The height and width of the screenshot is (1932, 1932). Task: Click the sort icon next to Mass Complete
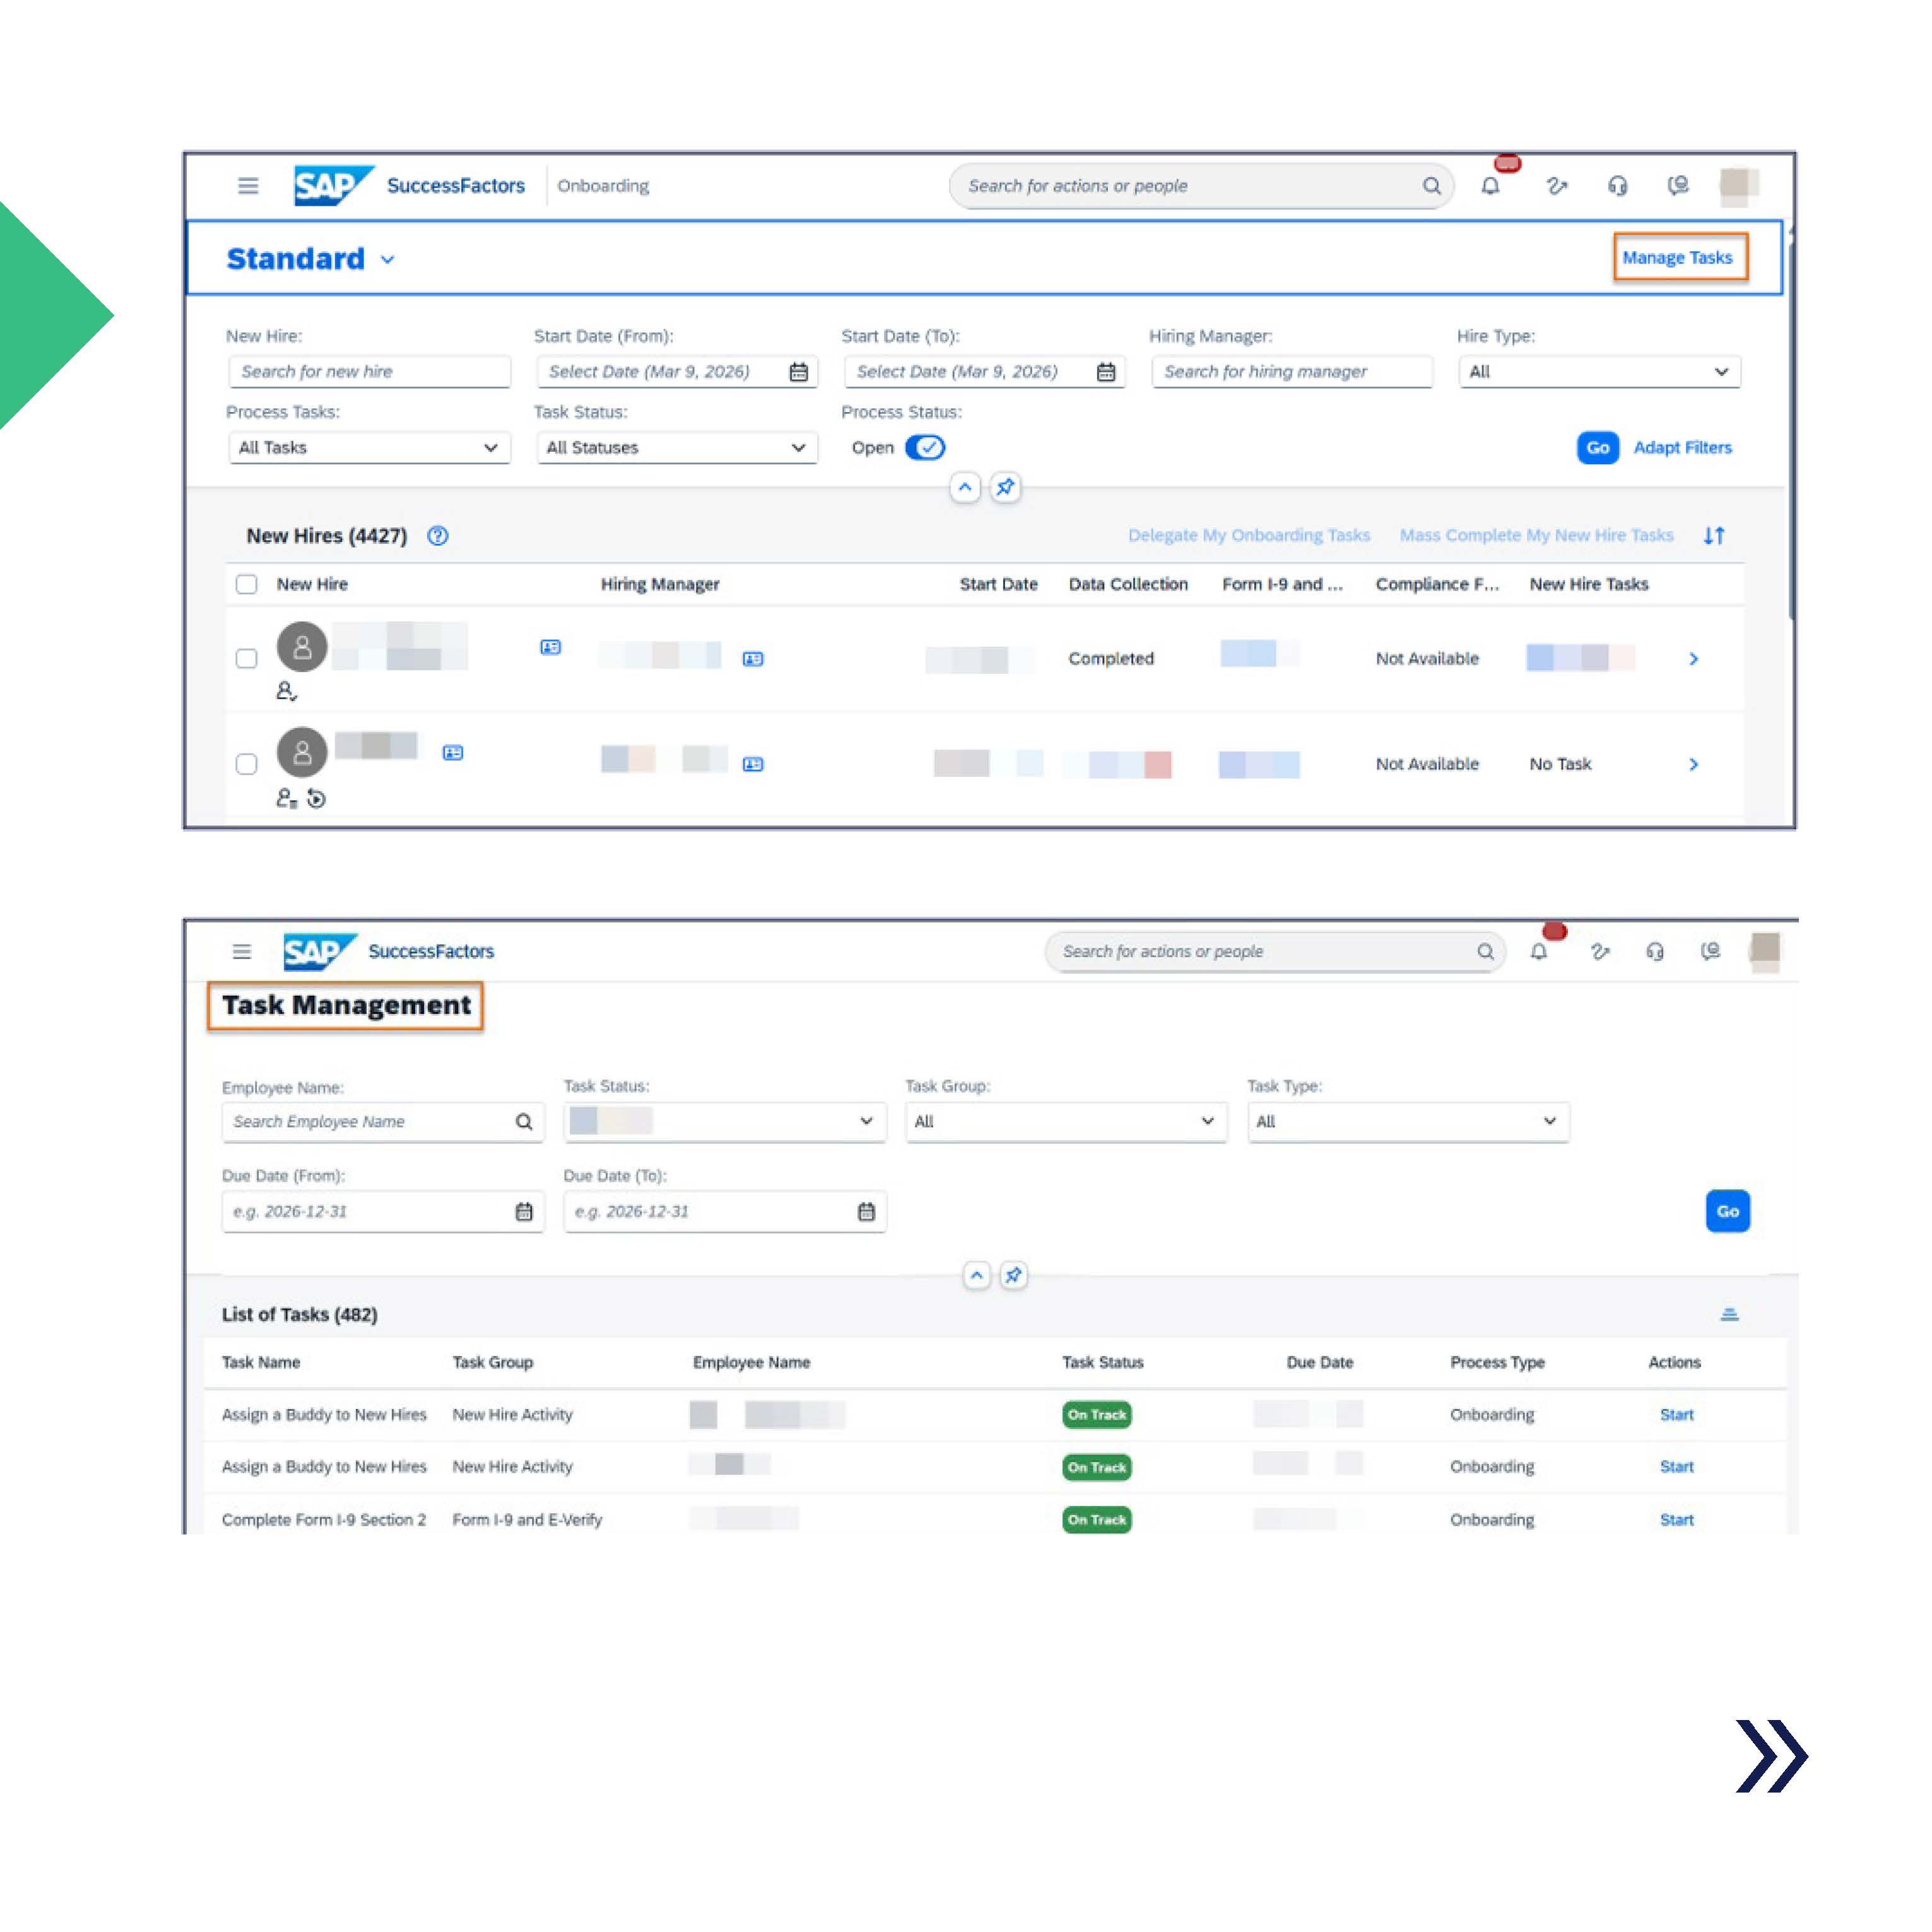click(1714, 536)
